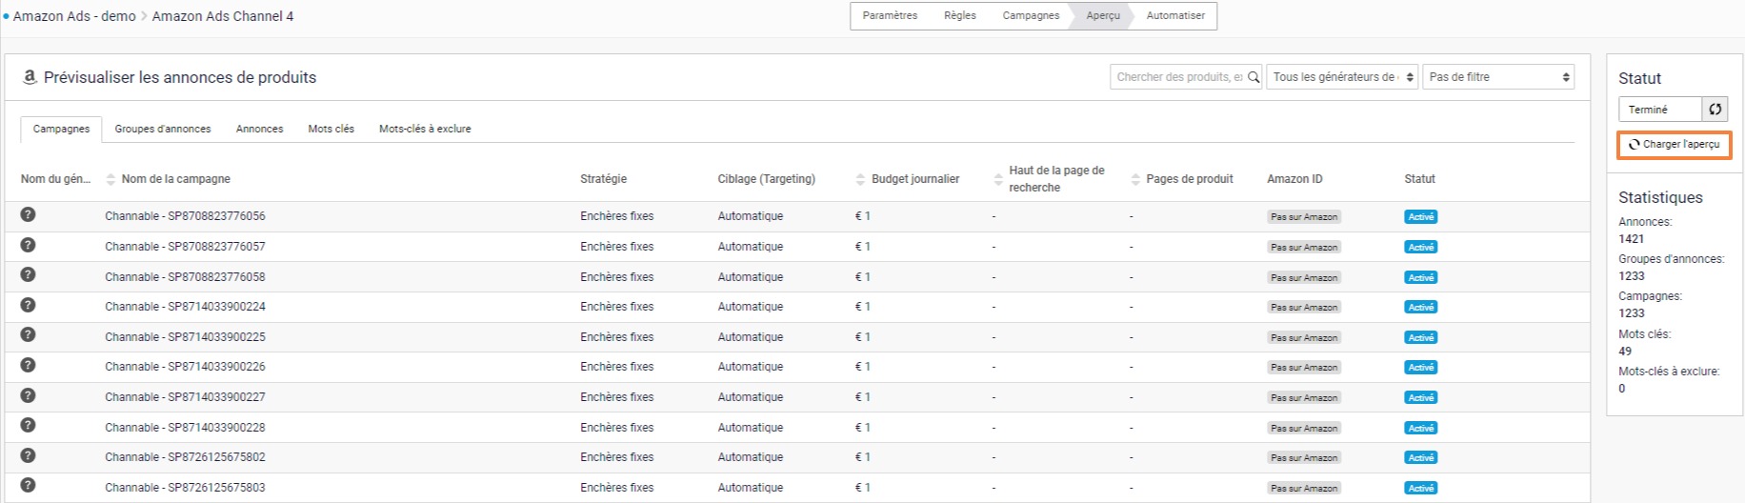Go to the Règles step

tap(959, 16)
